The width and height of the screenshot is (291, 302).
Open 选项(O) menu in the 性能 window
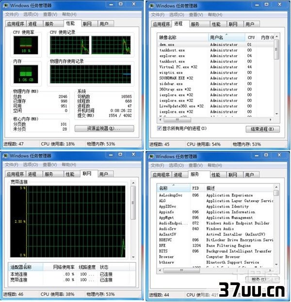pyautogui.click(x=31, y=15)
